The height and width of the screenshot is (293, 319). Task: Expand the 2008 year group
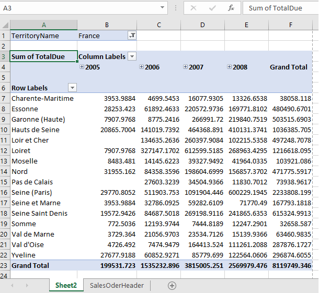tap(229, 67)
